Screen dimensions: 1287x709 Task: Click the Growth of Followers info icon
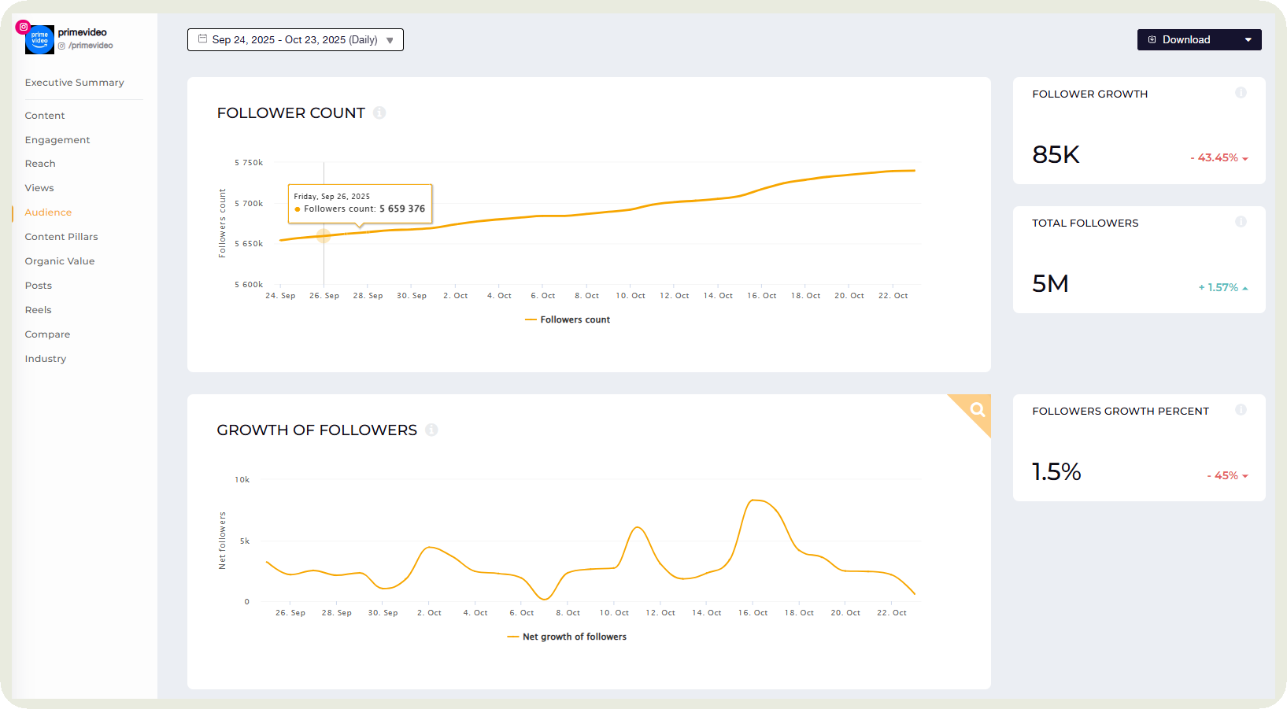pyautogui.click(x=431, y=430)
